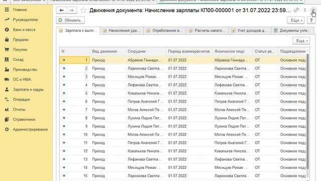Sort by Период взаиморасчетов column header
Viewport: 321px width, 181px height.
[x=189, y=51]
